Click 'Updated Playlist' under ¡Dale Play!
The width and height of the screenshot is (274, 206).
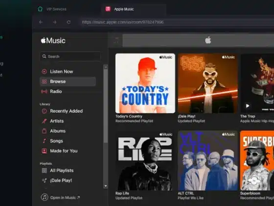point(191,121)
